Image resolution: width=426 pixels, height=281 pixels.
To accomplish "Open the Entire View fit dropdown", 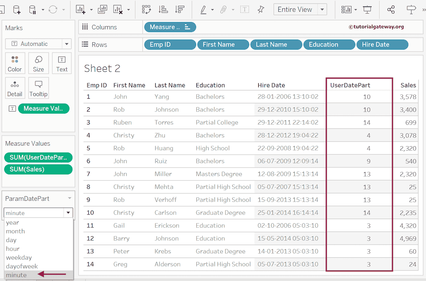I will pos(322,10).
